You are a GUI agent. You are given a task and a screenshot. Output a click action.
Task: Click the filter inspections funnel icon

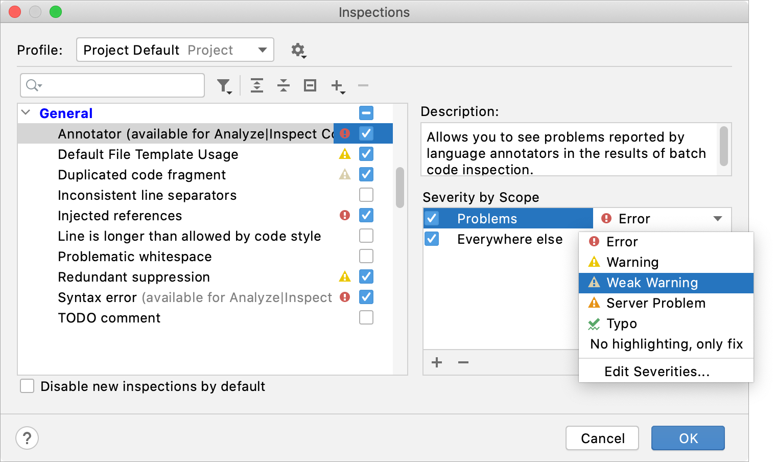[x=224, y=86]
